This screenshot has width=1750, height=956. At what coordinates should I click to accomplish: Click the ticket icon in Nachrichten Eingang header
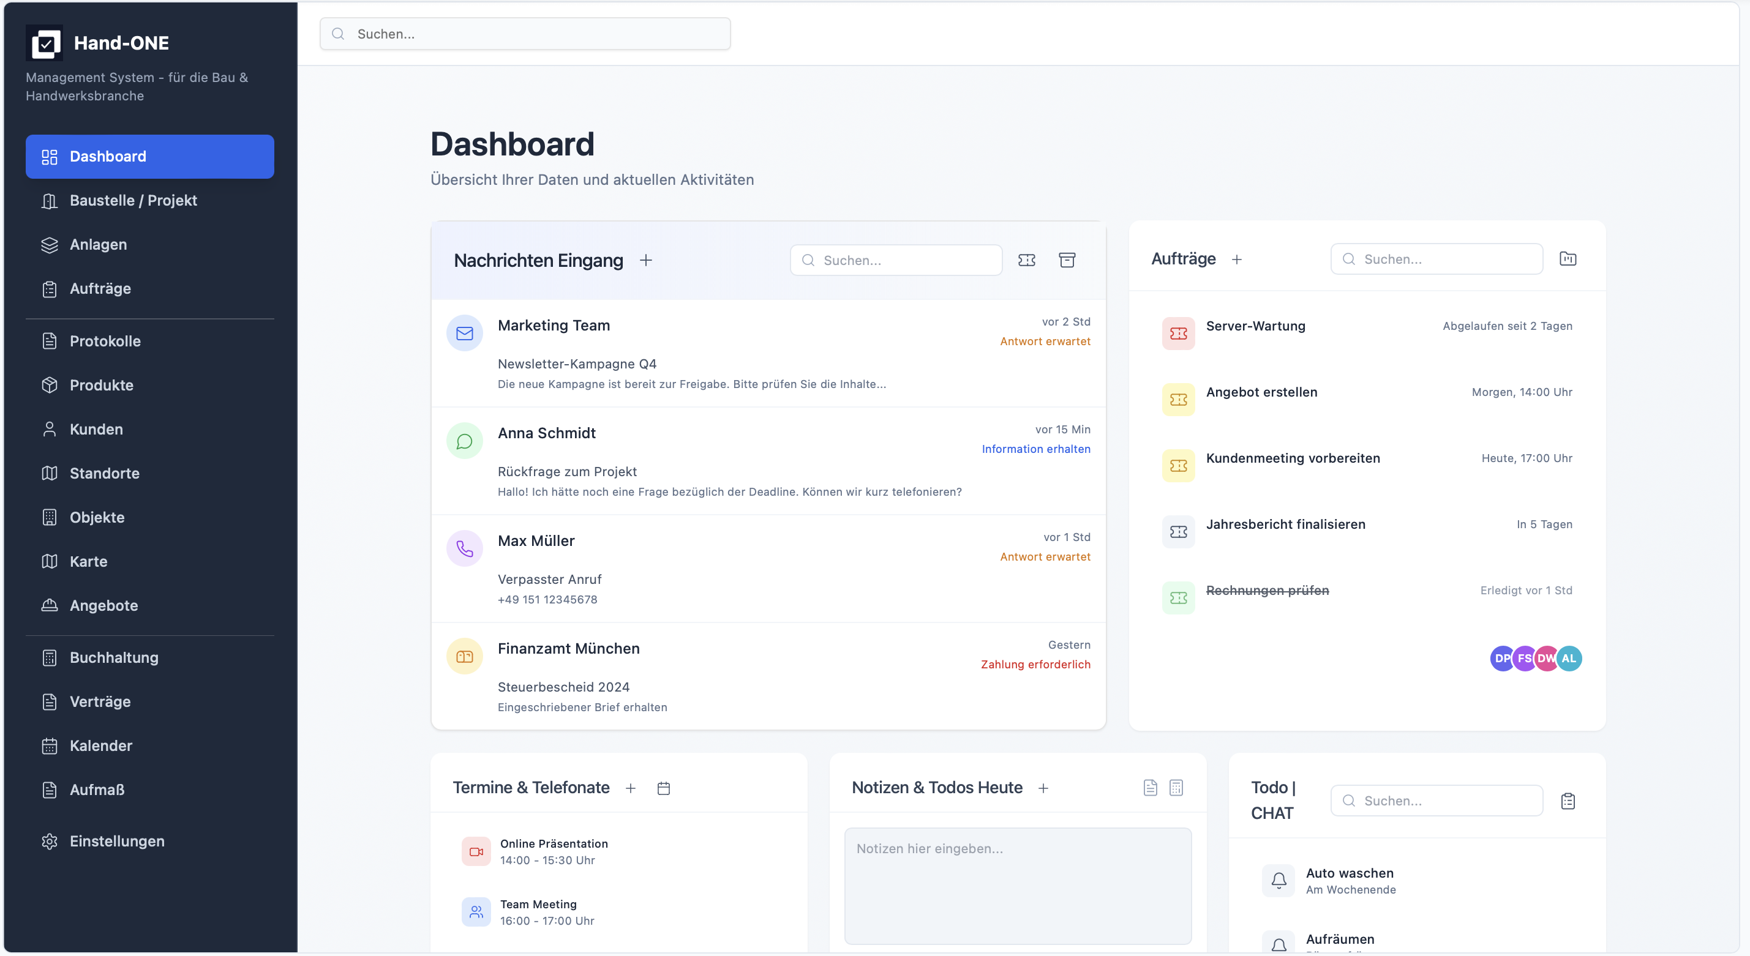pyautogui.click(x=1026, y=260)
